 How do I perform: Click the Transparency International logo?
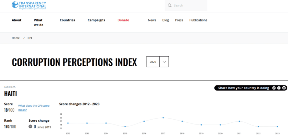pos(29,5)
